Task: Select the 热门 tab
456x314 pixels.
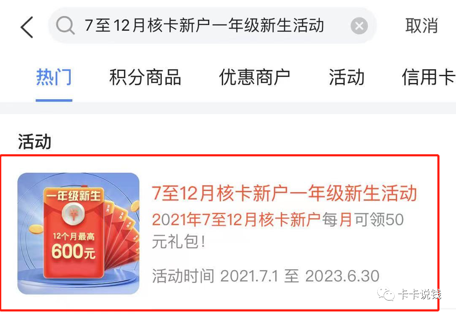Action: [54, 77]
